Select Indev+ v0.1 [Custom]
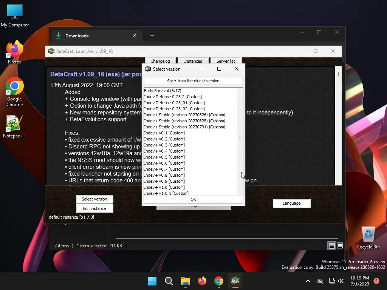The height and width of the screenshot is (290, 387). click(190, 133)
